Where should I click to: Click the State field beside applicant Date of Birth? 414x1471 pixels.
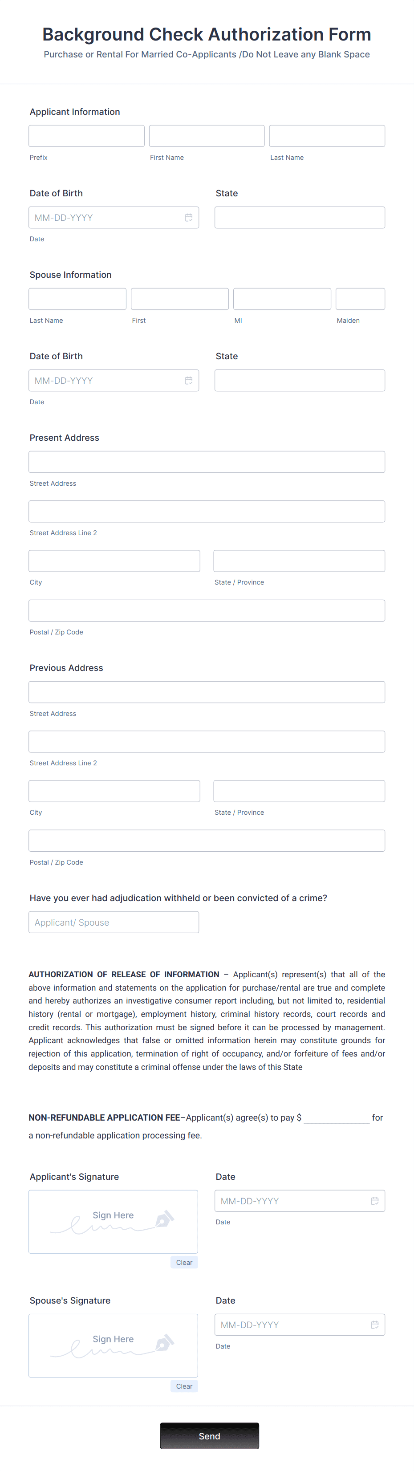[299, 217]
